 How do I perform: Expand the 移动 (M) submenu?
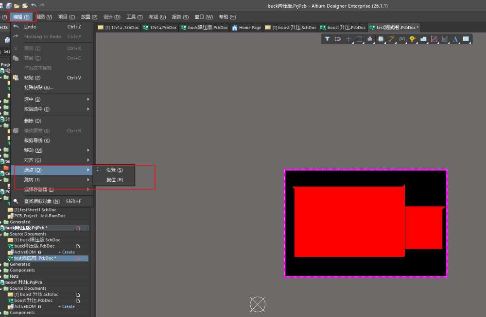point(52,150)
